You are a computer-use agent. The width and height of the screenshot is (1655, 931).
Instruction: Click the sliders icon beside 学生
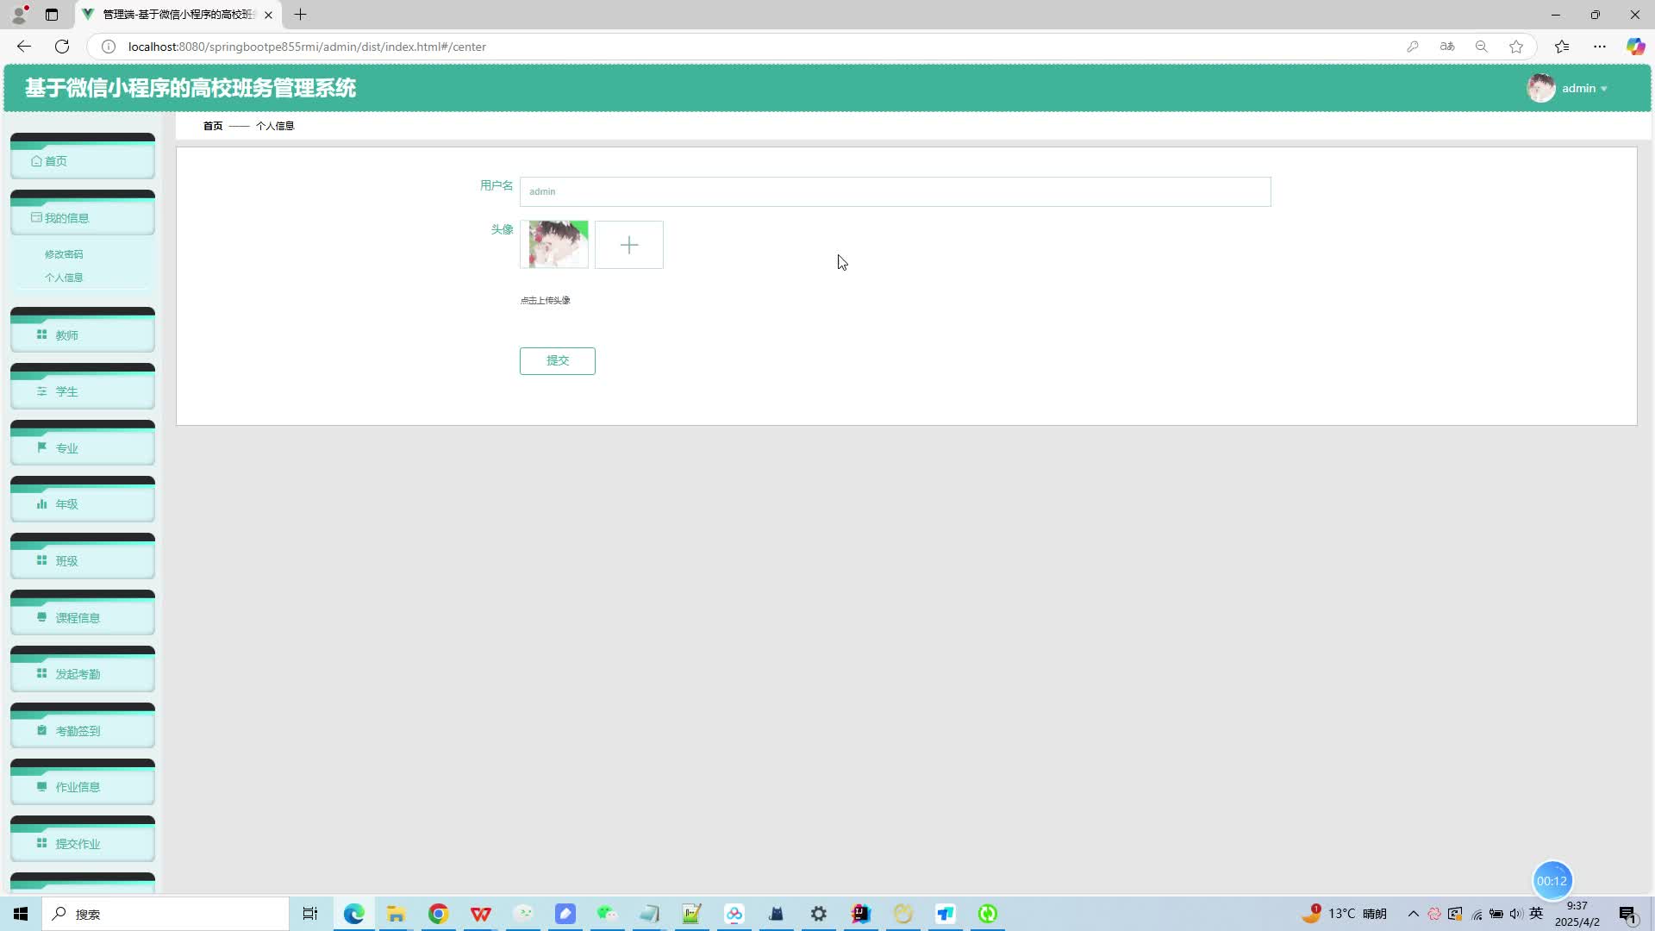tap(41, 391)
